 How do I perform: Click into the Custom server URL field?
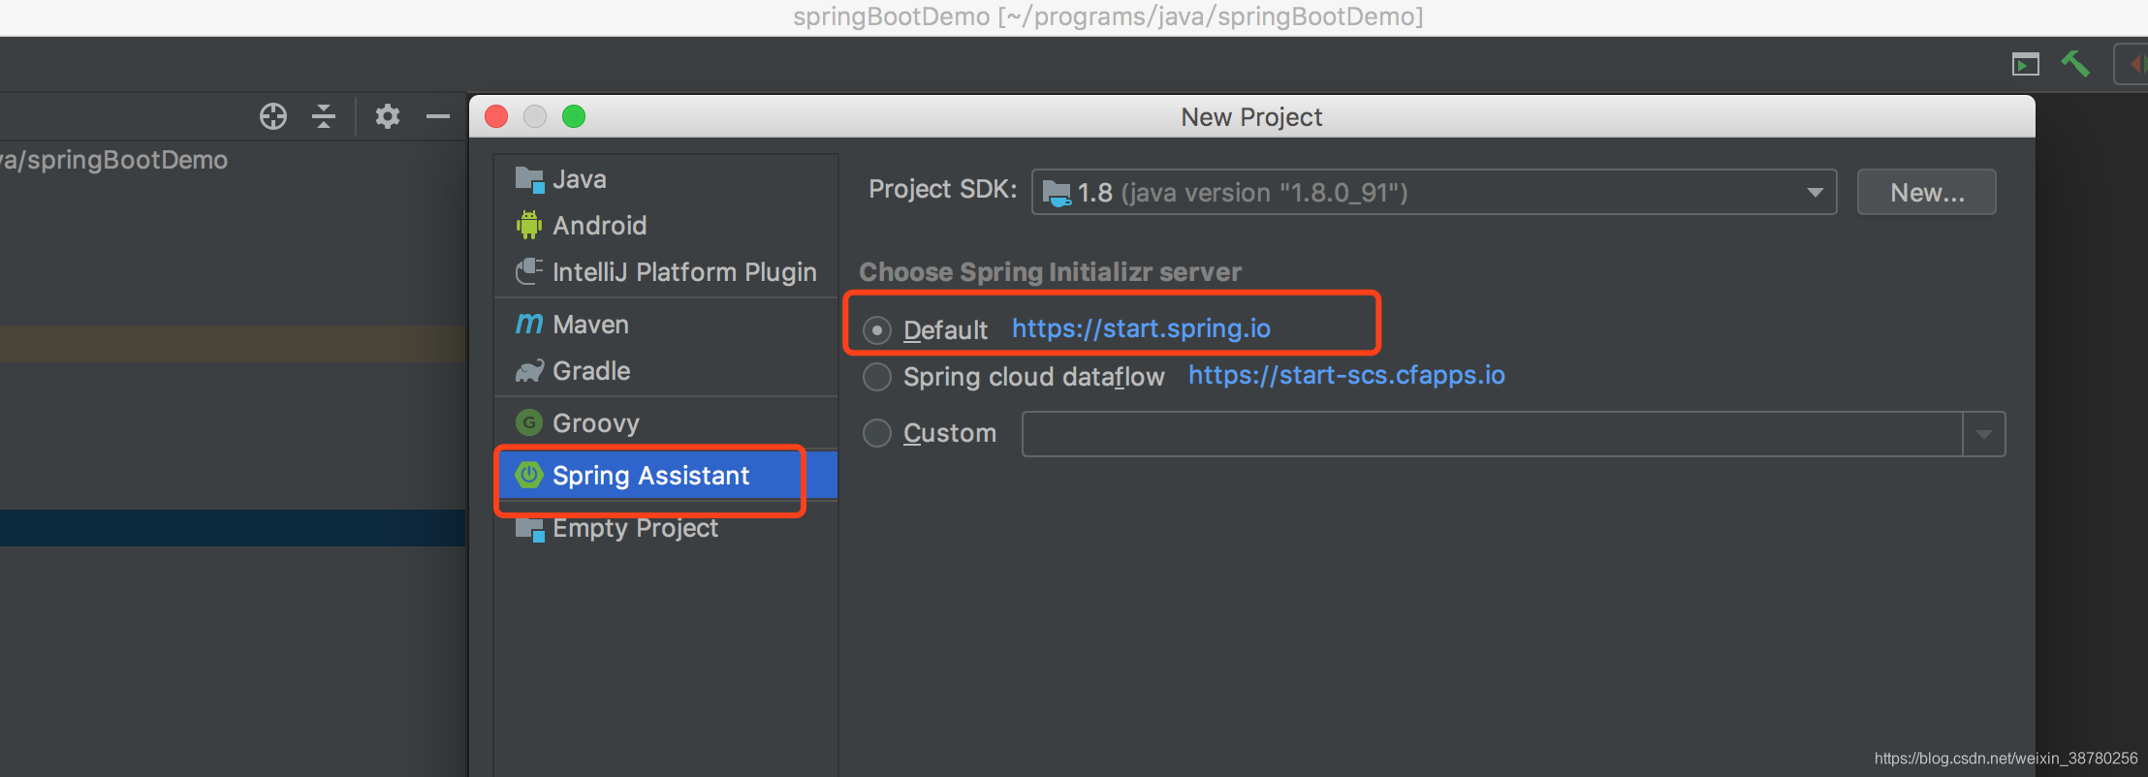pos(1493,434)
